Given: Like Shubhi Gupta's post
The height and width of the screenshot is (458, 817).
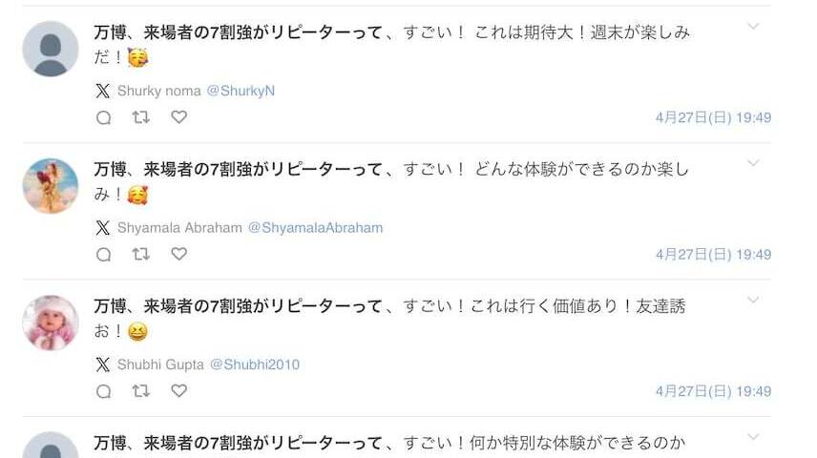Looking at the screenshot, I should [178, 391].
